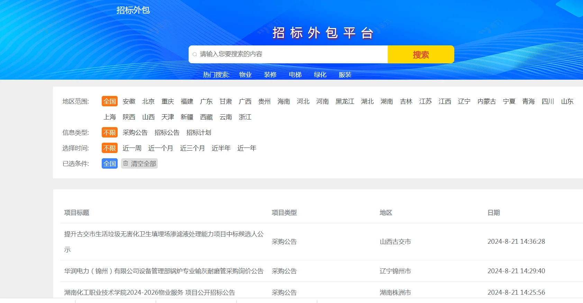
Task: Remove the selected 全国 condition tag
Action: (x=110, y=163)
